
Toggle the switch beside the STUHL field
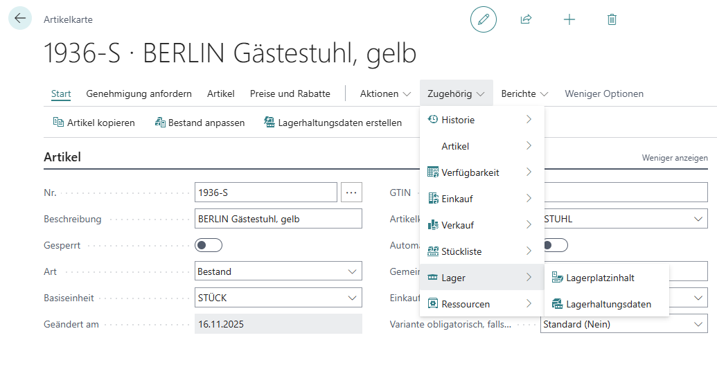[554, 245]
